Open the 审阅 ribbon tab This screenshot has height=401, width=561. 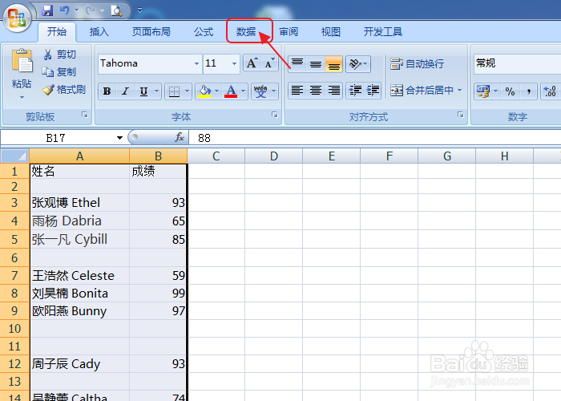[x=289, y=32]
